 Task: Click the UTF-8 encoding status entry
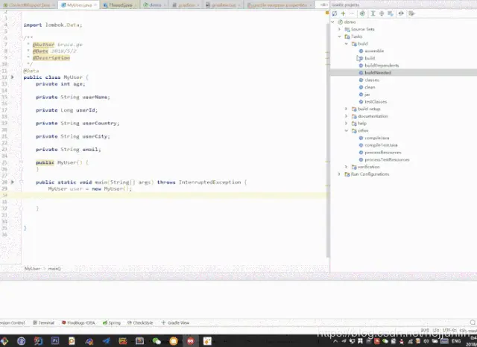pos(450,331)
